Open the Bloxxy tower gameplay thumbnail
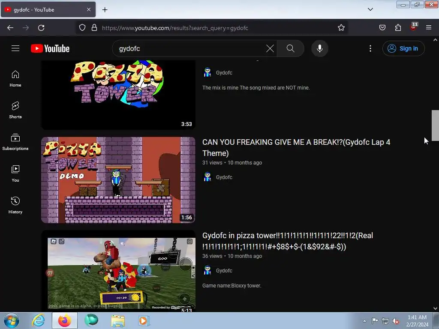Screen dimensions: 439x329 [x=118, y=271]
